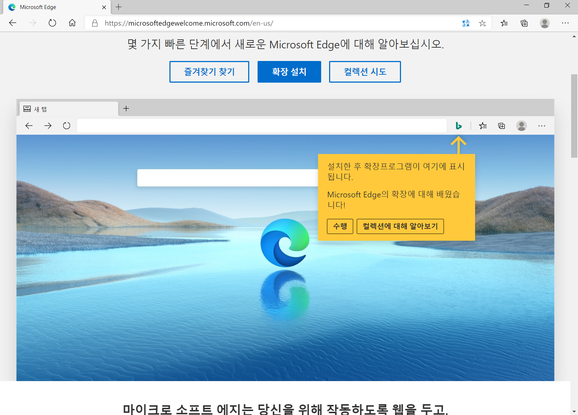Click the text Microsoft Edge의 확장에 대해 배웠습니다!
578x415 pixels.
tap(393, 200)
